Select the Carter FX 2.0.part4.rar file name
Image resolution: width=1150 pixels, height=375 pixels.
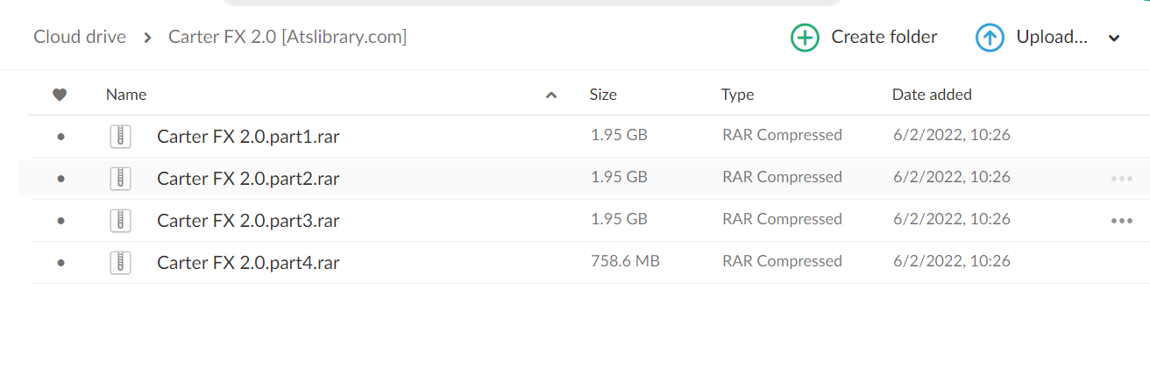click(x=248, y=262)
